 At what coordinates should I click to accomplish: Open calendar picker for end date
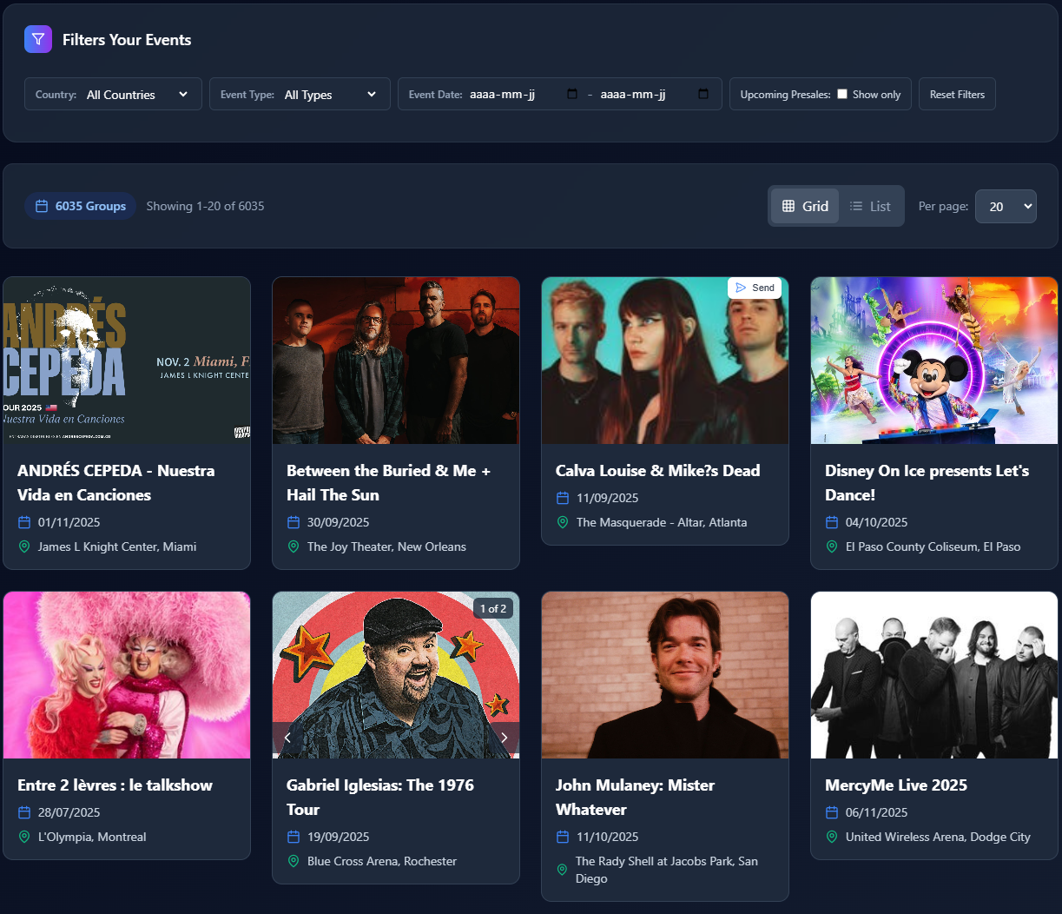click(703, 94)
